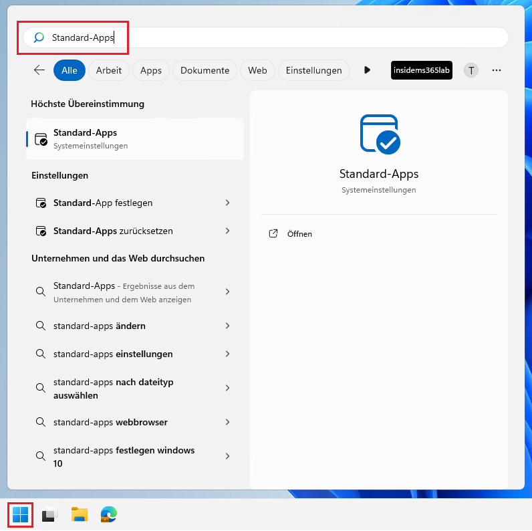Expand the "Standard-App festlegen" chevron

227,203
